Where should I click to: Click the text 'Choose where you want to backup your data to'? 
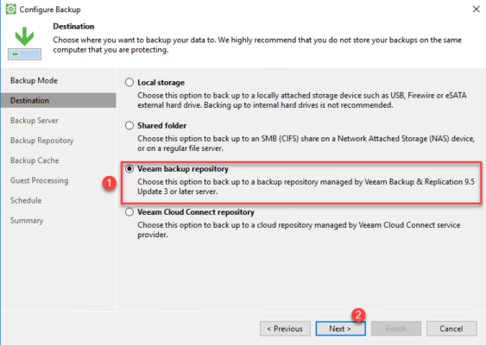(134, 40)
